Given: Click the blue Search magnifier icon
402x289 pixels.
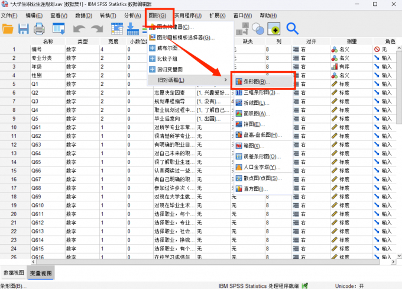Looking at the screenshot, I should pyautogui.click(x=292, y=29).
